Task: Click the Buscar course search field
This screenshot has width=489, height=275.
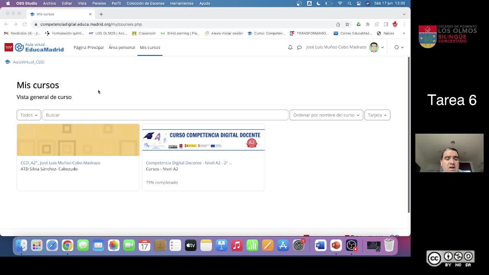Action: coord(165,115)
